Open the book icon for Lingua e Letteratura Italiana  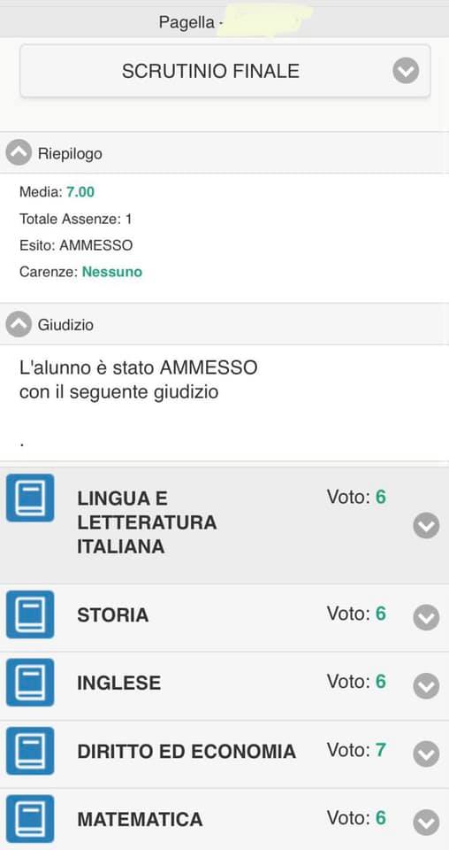click(x=30, y=498)
